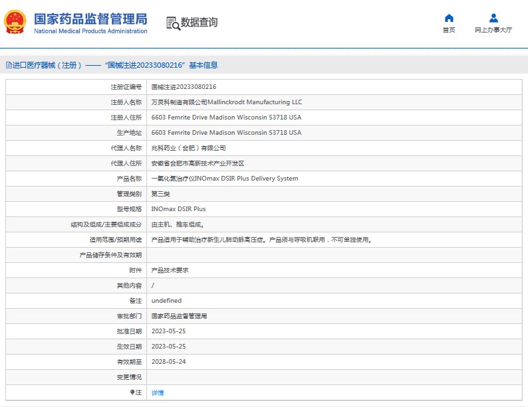Select the 适用范围/预期用途 description text

click(261, 240)
